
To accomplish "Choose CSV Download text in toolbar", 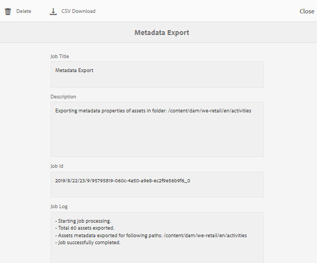I will coord(79,11).
